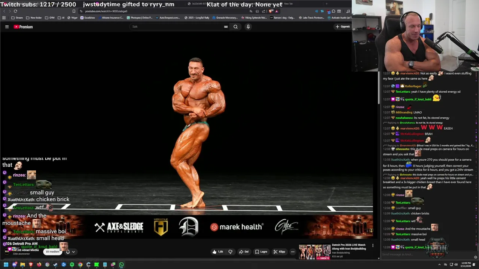
Task: Click the chat username RollerRager
Action: pos(414,86)
